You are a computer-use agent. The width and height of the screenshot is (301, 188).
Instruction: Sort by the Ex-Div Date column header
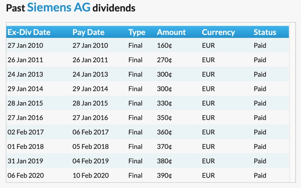[x=29, y=32]
